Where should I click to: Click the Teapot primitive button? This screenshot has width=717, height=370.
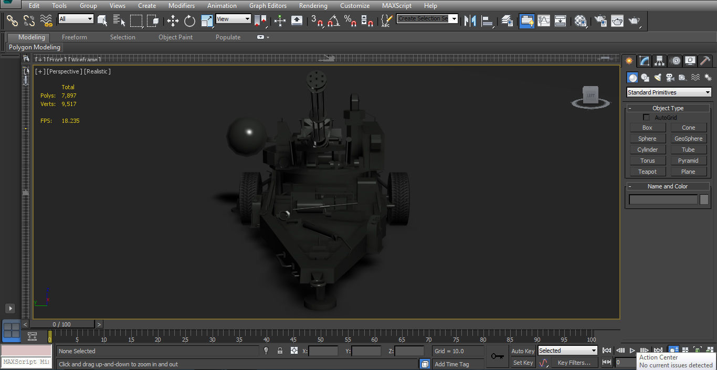point(647,172)
